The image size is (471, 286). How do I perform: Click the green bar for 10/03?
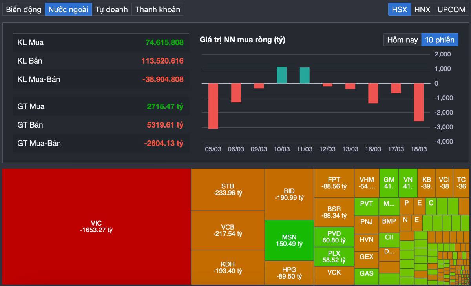[282, 75]
